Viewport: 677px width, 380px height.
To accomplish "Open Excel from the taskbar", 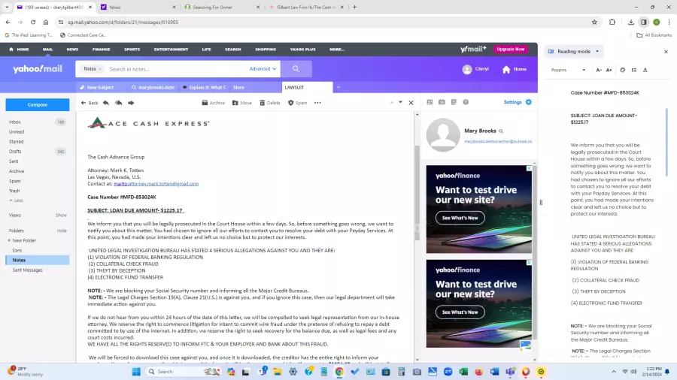I will coord(463,372).
